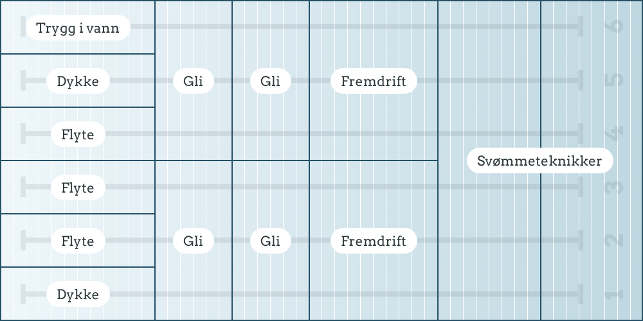Click the Dykke label in lane 5
The image size is (643, 321).
click(x=78, y=81)
